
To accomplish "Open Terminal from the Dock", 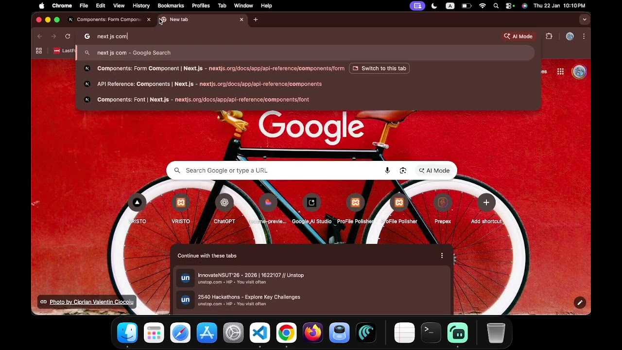I will tap(431, 333).
